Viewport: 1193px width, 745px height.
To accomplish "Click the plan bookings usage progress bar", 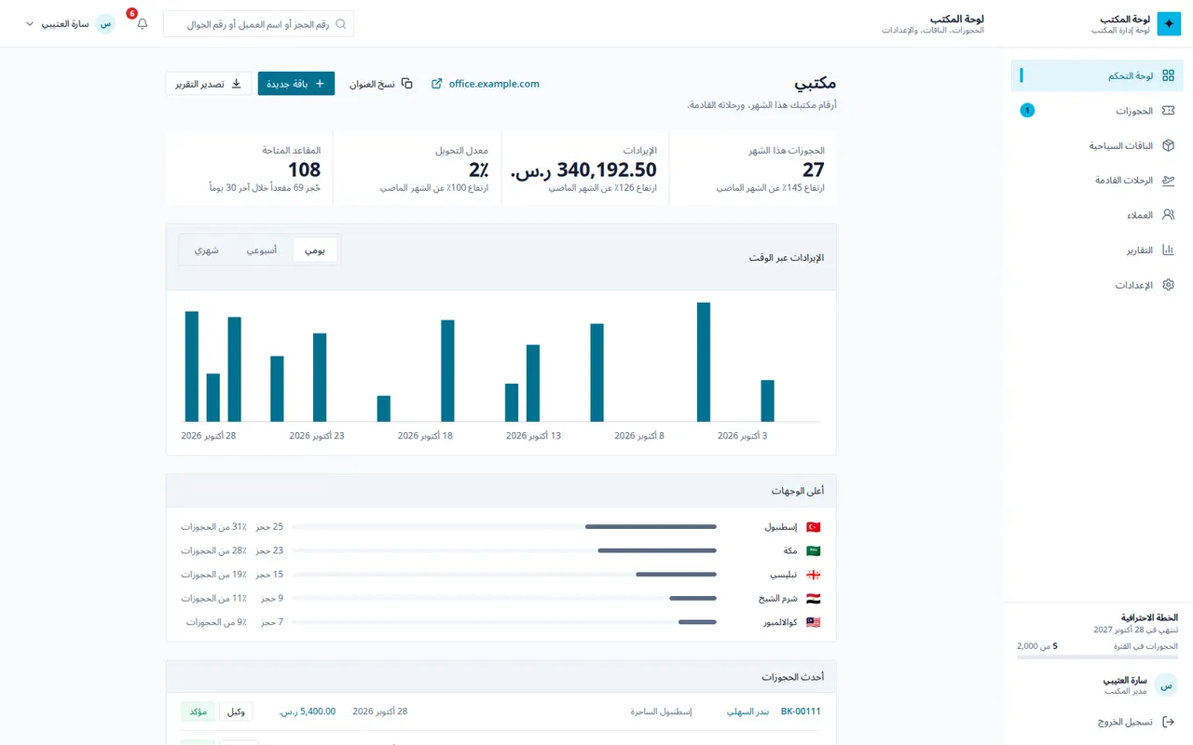I will [x=1097, y=657].
